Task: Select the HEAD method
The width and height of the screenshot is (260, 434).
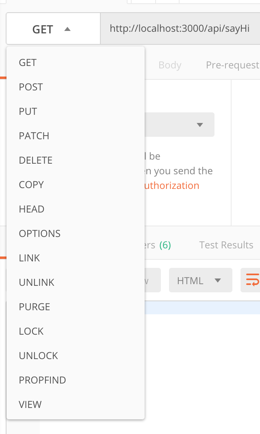Action: tap(31, 209)
